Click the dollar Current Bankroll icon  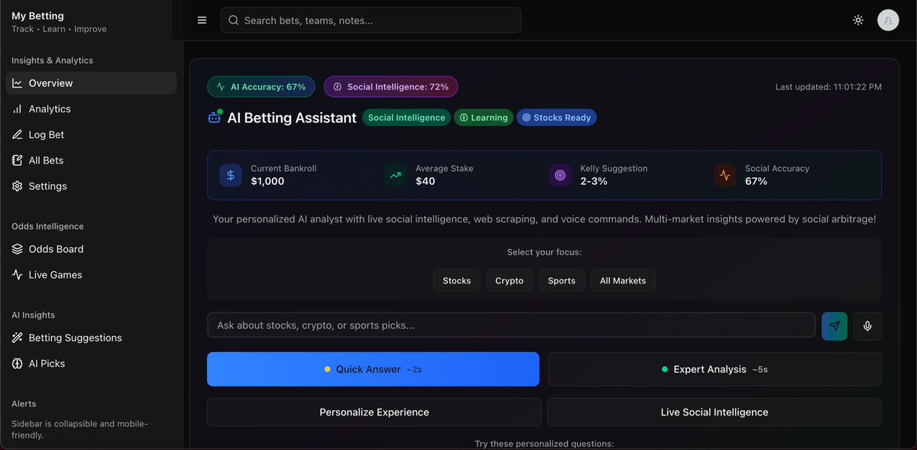click(231, 175)
